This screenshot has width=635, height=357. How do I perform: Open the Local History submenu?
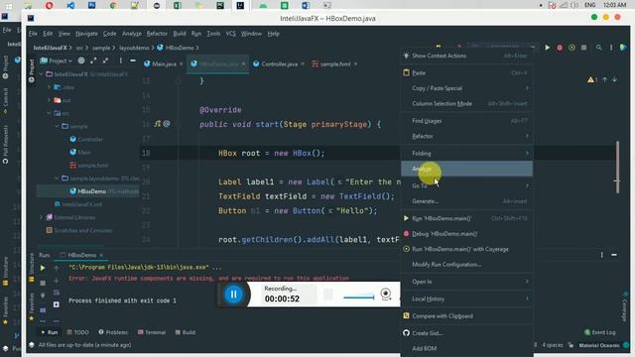466,298
